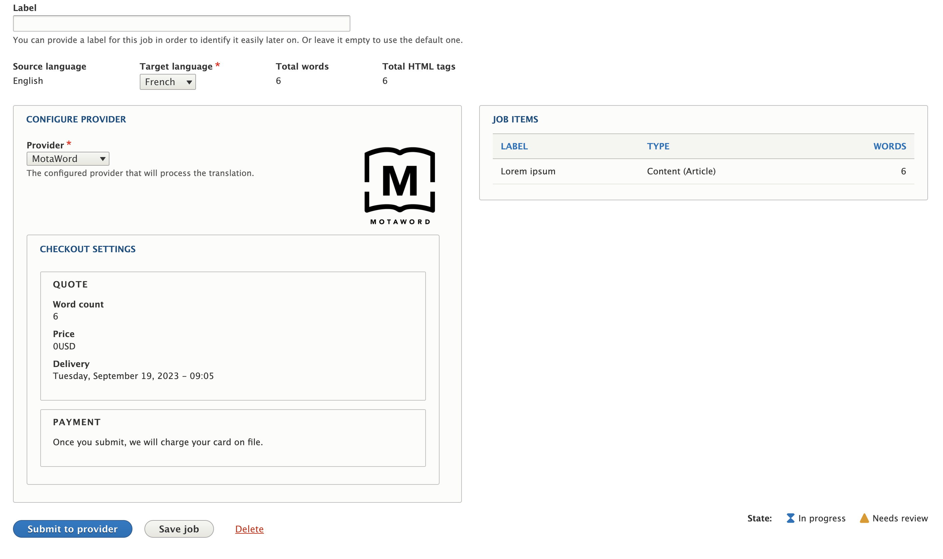Open the Target language French dropdown
943x559 pixels.
(x=168, y=82)
